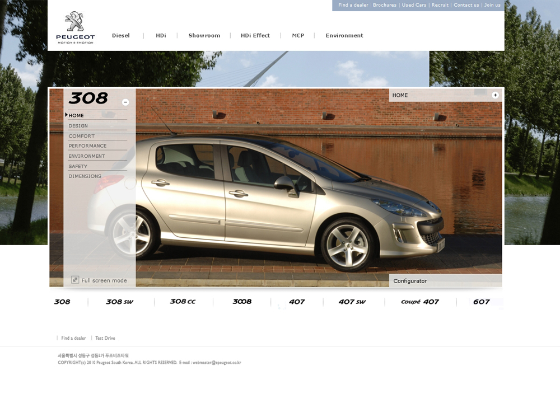This screenshot has height=413, width=560.
Task: Go to the Environment navigation item
Action: (x=344, y=35)
